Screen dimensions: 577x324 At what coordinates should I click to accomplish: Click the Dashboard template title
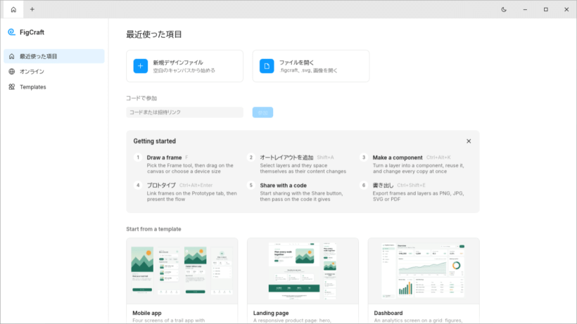tap(388, 313)
